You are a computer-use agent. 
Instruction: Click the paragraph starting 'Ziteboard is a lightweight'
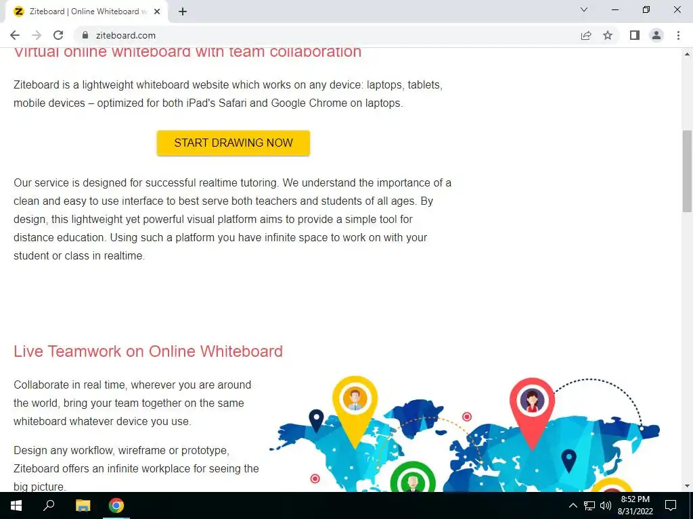(x=228, y=94)
